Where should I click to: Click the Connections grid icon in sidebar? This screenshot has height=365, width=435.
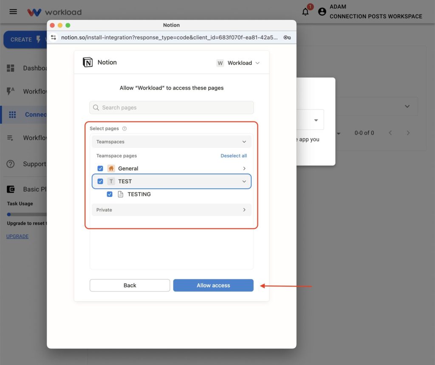click(12, 115)
